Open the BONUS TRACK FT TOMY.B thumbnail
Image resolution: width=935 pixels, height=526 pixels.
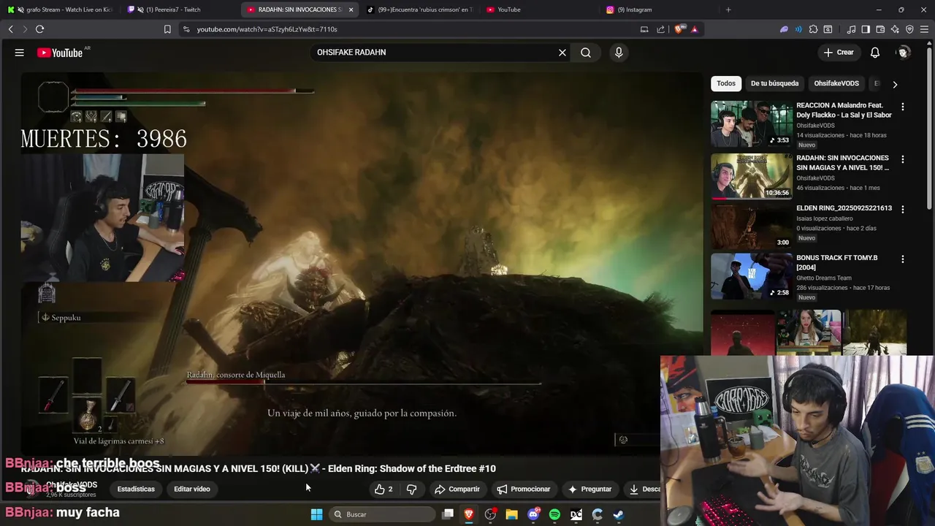coord(752,277)
